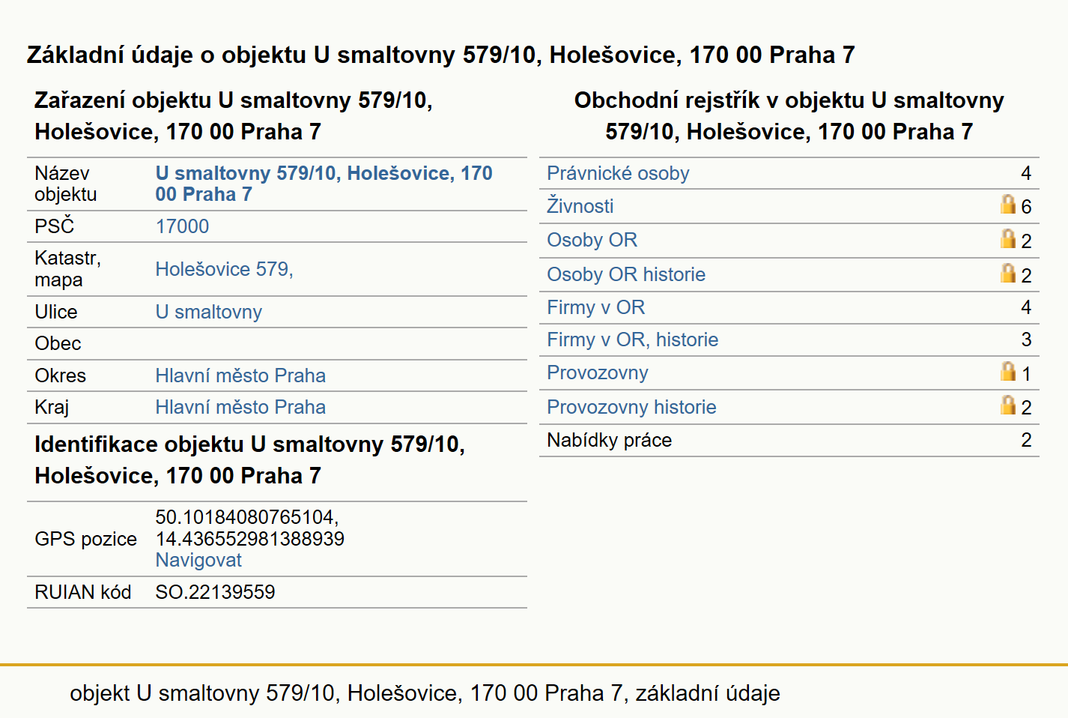The width and height of the screenshot is (1068, 718).
Task: Open the Osoby OR link
Action: [592, 240]
